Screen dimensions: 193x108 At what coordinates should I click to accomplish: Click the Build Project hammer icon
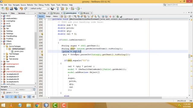[x=58, y=9]
